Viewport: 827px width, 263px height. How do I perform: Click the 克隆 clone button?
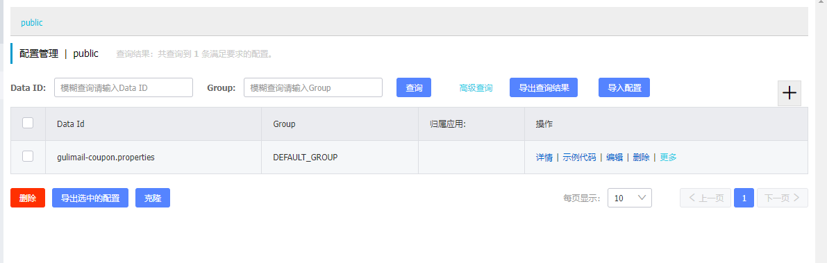coord(153,198)
